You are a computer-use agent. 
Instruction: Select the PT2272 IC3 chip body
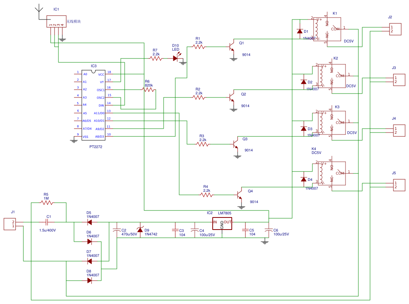point(93,105)
